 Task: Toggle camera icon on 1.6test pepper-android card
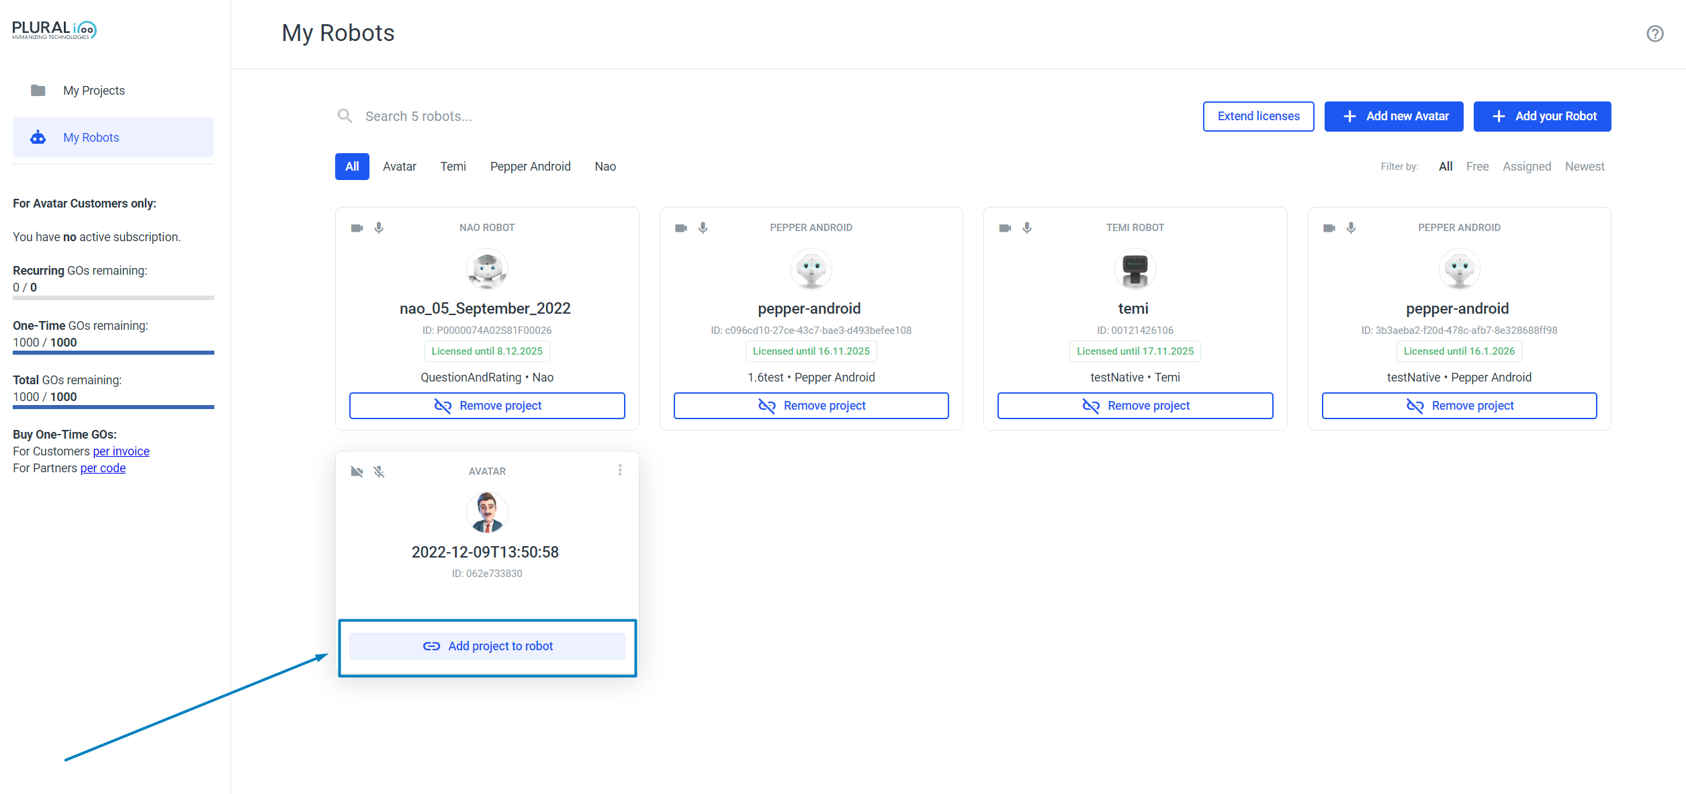[x=681, y=228]
